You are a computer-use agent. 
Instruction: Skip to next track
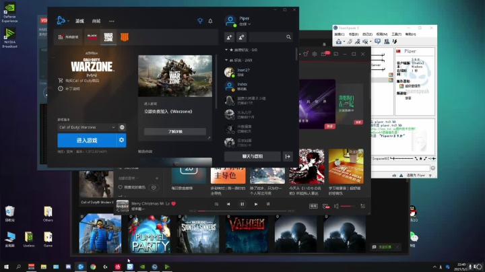(256, 204)
